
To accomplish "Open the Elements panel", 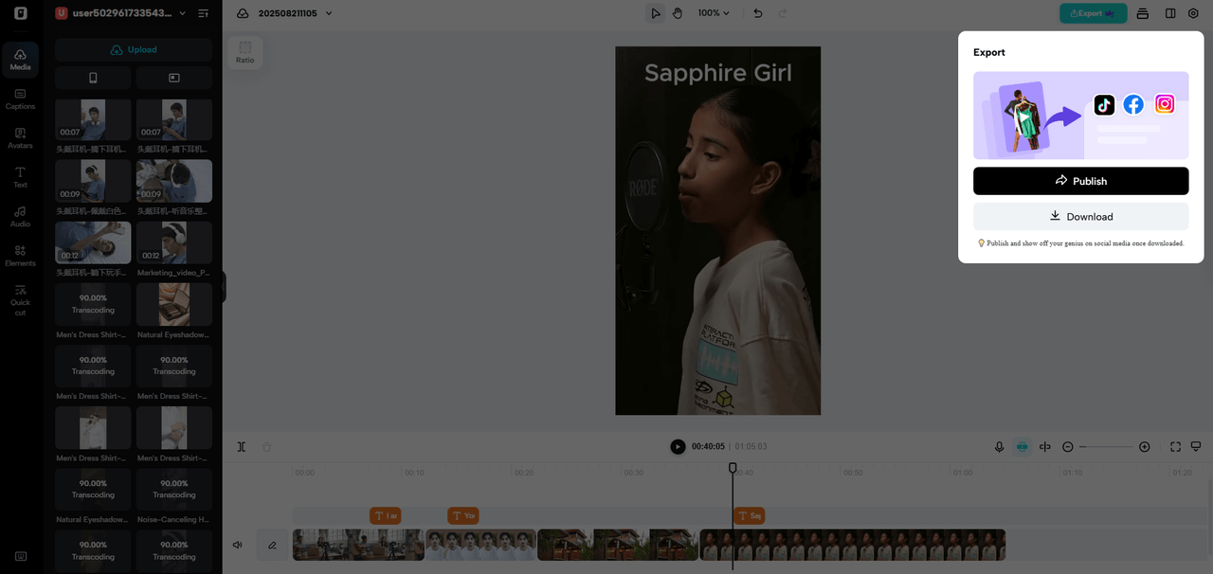I will pos(20,256).
